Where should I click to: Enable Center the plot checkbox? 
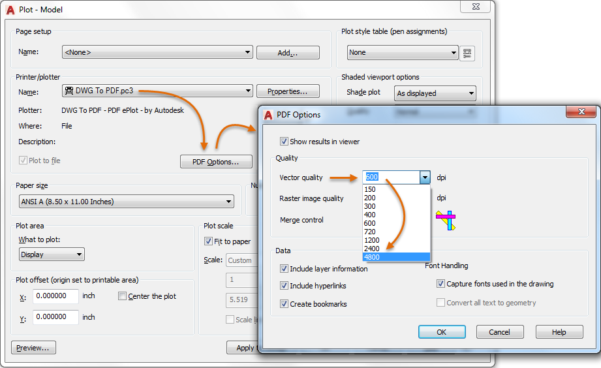click(122, 296)
